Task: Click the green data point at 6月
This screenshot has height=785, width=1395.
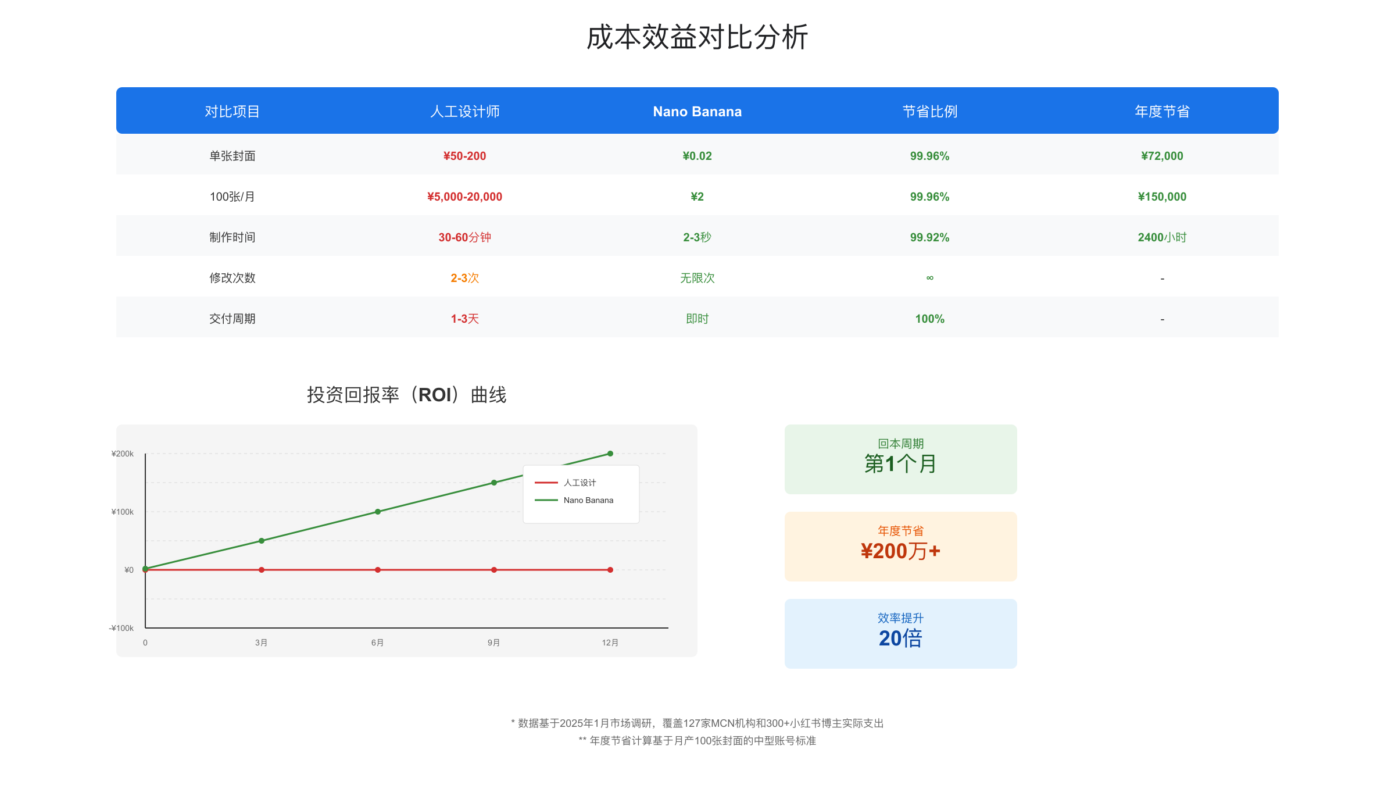Action: [x=378, y=512]
